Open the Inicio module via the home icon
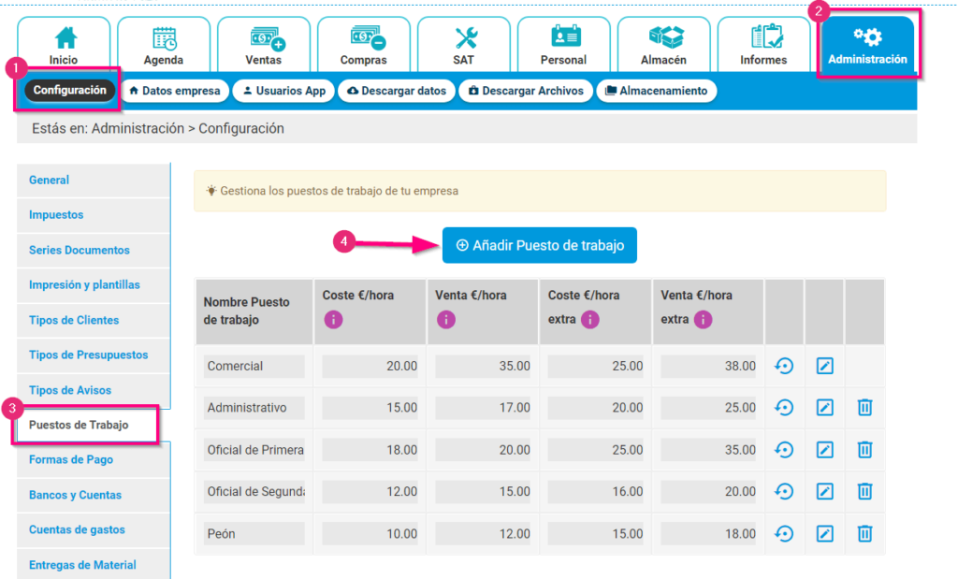The width and height of the screenshot is (958, 579). coord(64,36)
